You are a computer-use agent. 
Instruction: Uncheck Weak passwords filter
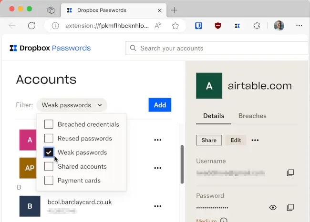pyautogui.click(x=49, y=152)
